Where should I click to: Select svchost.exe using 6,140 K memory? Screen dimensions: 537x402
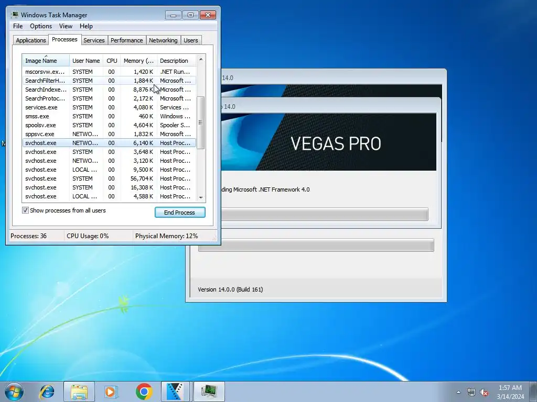pyautogui.click(x=109, y=143)
